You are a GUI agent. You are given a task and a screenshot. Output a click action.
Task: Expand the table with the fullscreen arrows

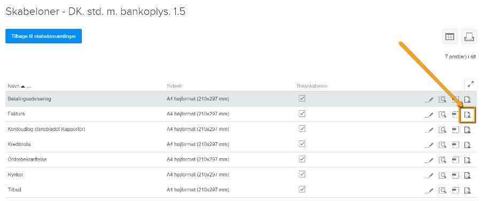coord(470,84)
